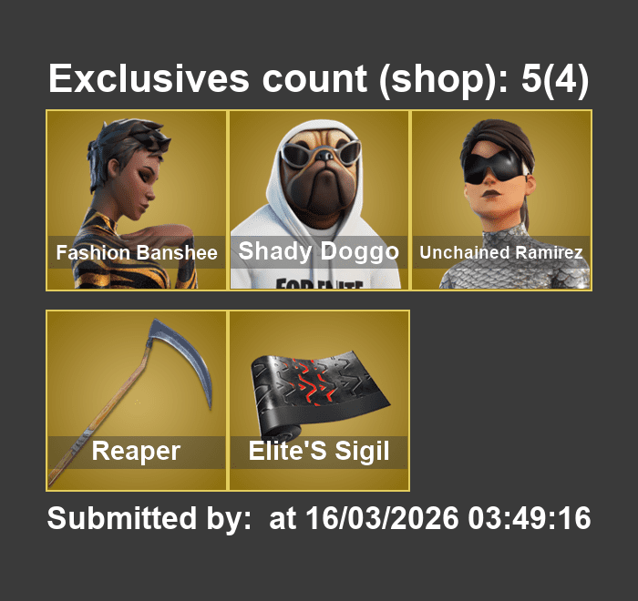The width and height of the screenshot is (638, 601).
Task: Click the "Elite'S Sigil" name label
Action: [x=319, y=452]
